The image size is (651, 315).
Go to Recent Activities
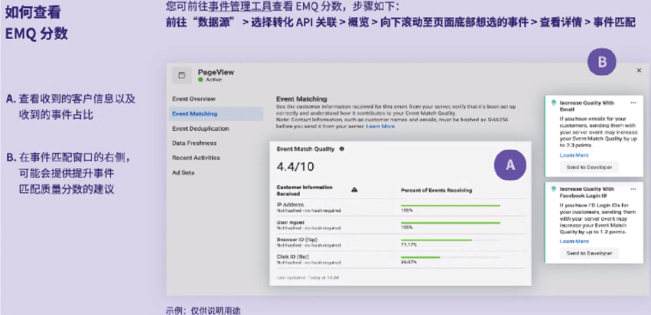[196, 158]
